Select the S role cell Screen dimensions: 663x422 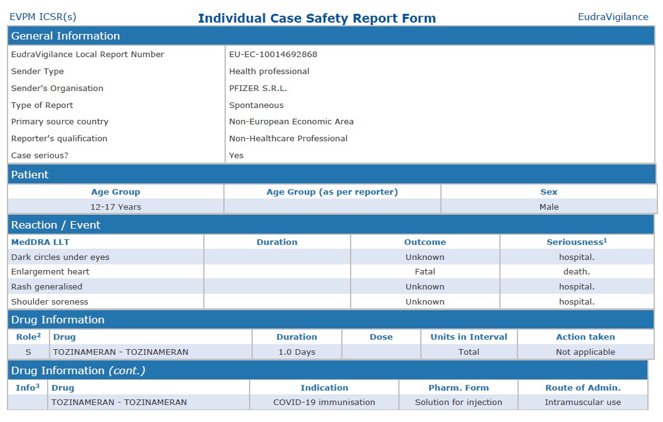click(x=28, y=352)
